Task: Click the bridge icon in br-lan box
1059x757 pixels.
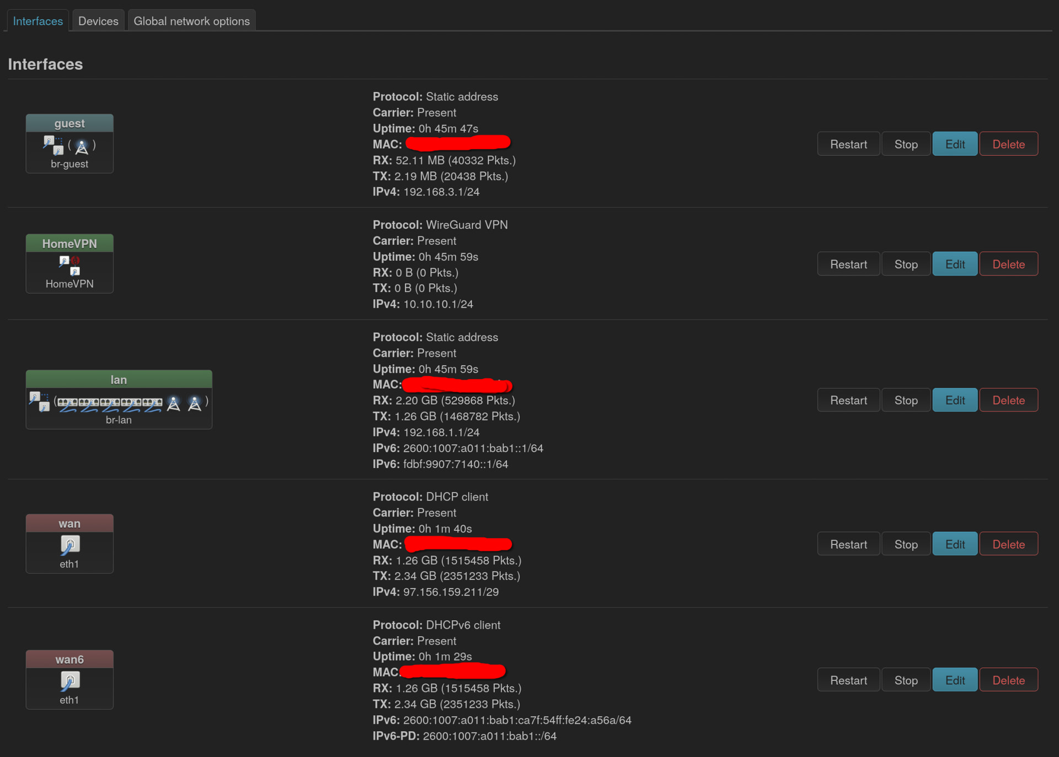Action: click(39, 402)
